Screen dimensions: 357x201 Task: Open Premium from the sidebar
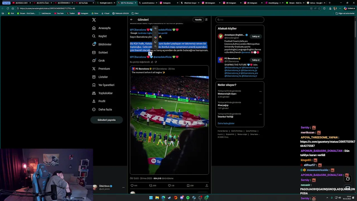(101, 69)
